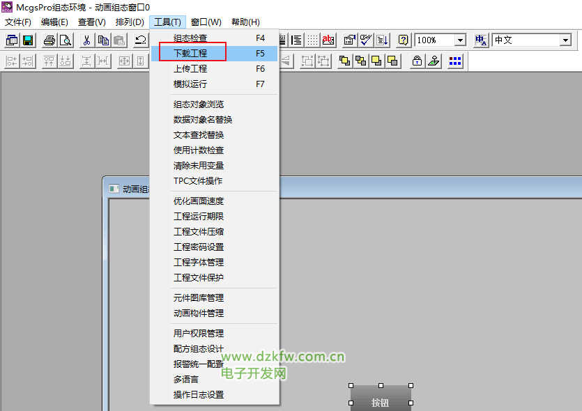The width and height of the screenshot is (582, 411).
Task: Click the Help question mark icon
Action: pyautogui.click(x=403, y=40)
